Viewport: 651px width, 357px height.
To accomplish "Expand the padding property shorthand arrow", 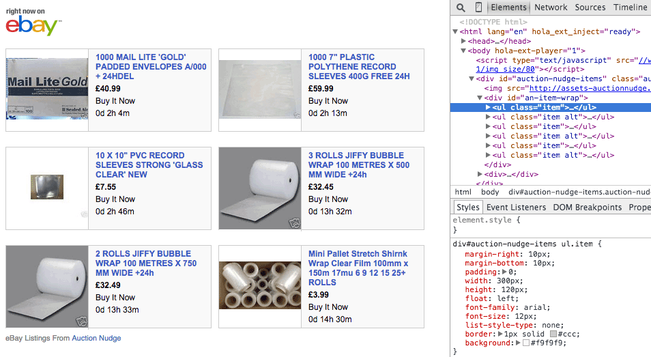I will (504, 272).
